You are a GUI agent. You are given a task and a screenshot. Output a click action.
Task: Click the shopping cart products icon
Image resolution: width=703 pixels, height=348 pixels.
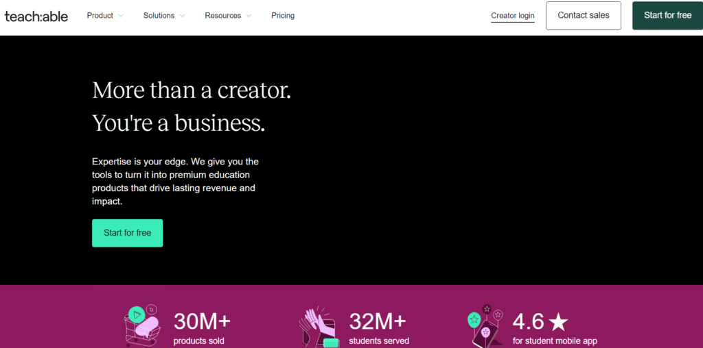click(142, 326)
